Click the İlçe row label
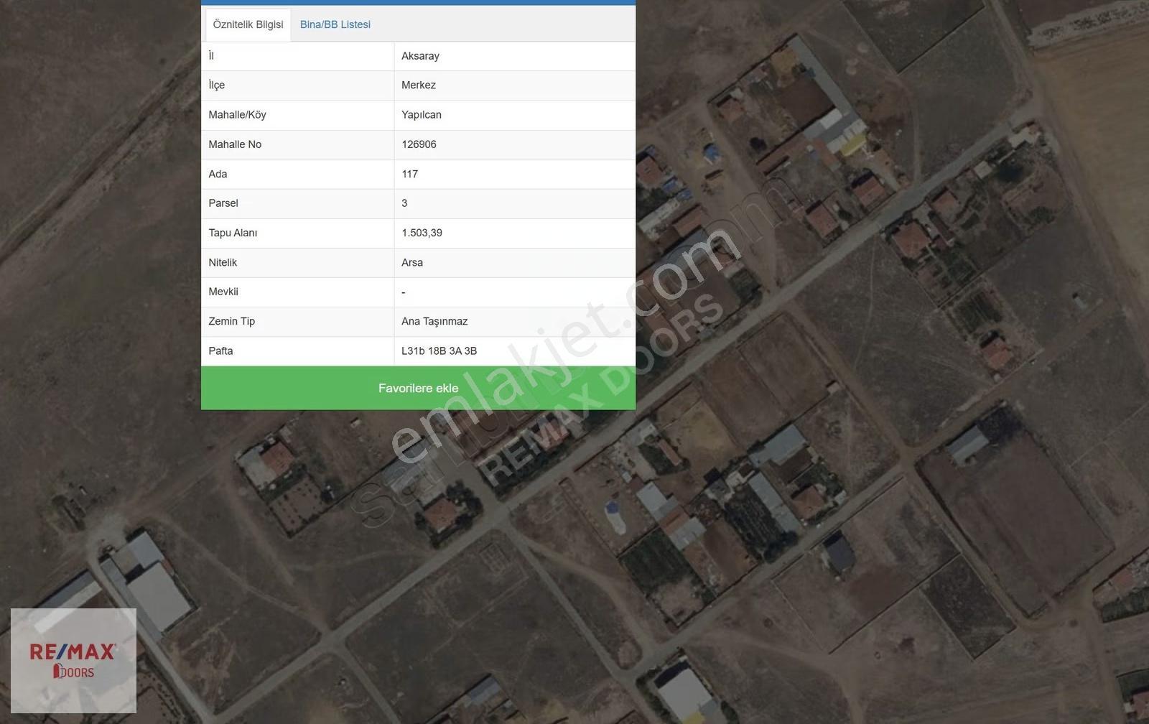 [216, 85]
